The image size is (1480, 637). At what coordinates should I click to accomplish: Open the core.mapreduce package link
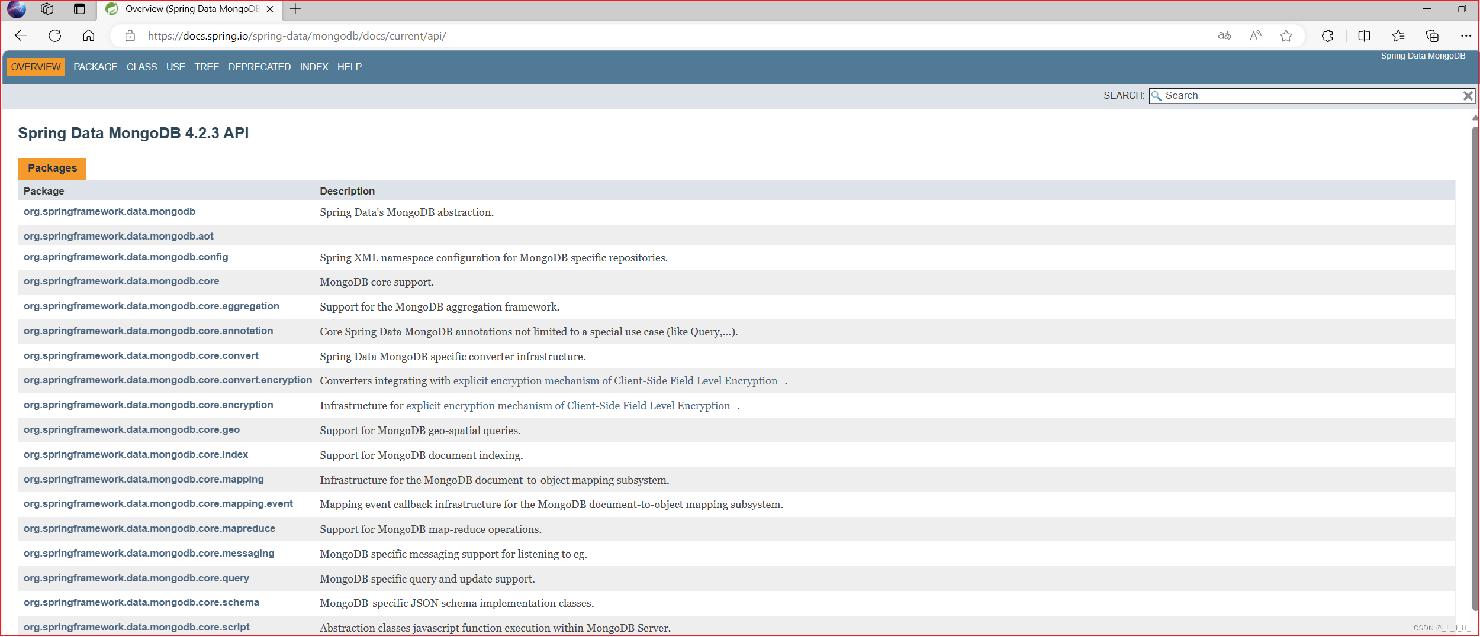point(149,529)
